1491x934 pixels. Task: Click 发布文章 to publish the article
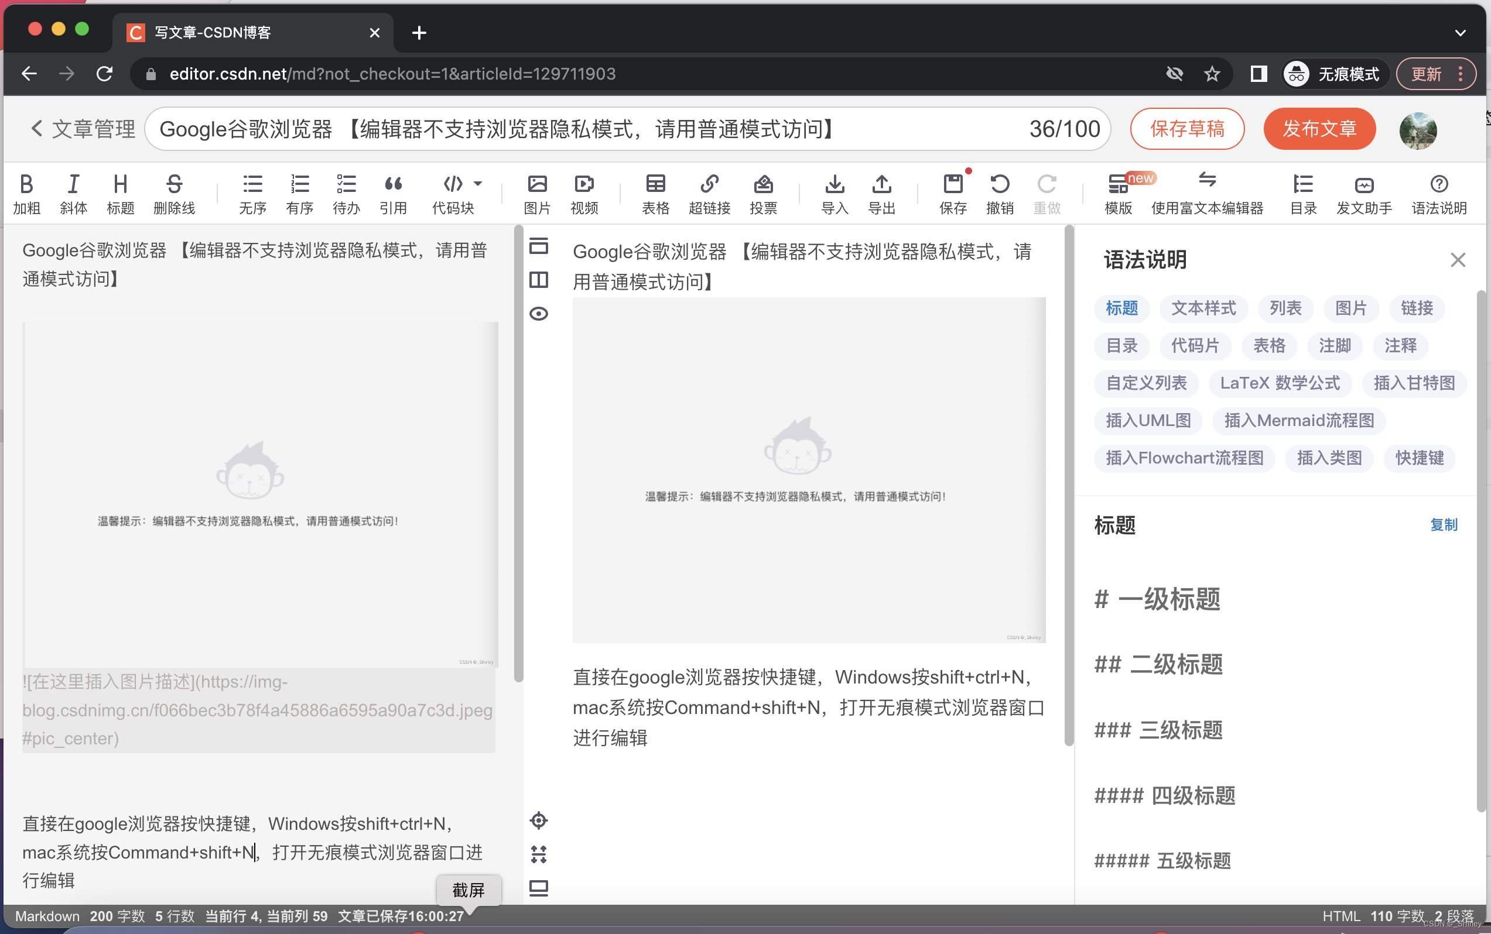click(x=1319, y=129)
